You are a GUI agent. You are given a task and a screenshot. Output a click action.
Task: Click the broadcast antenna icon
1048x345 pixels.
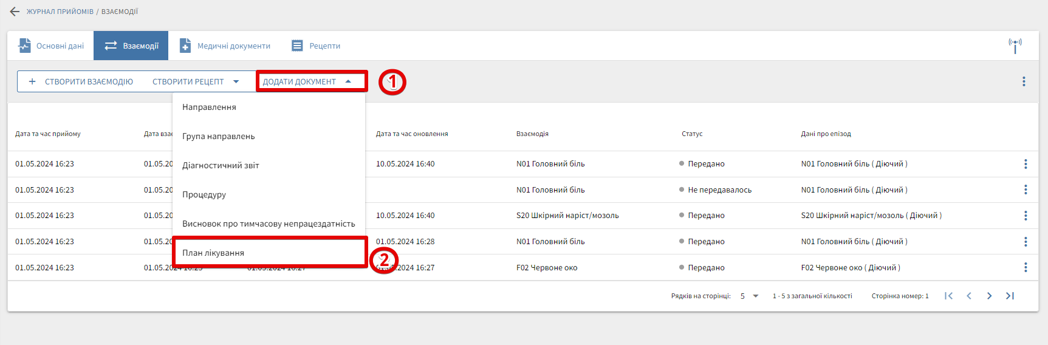pos(1015,46)
